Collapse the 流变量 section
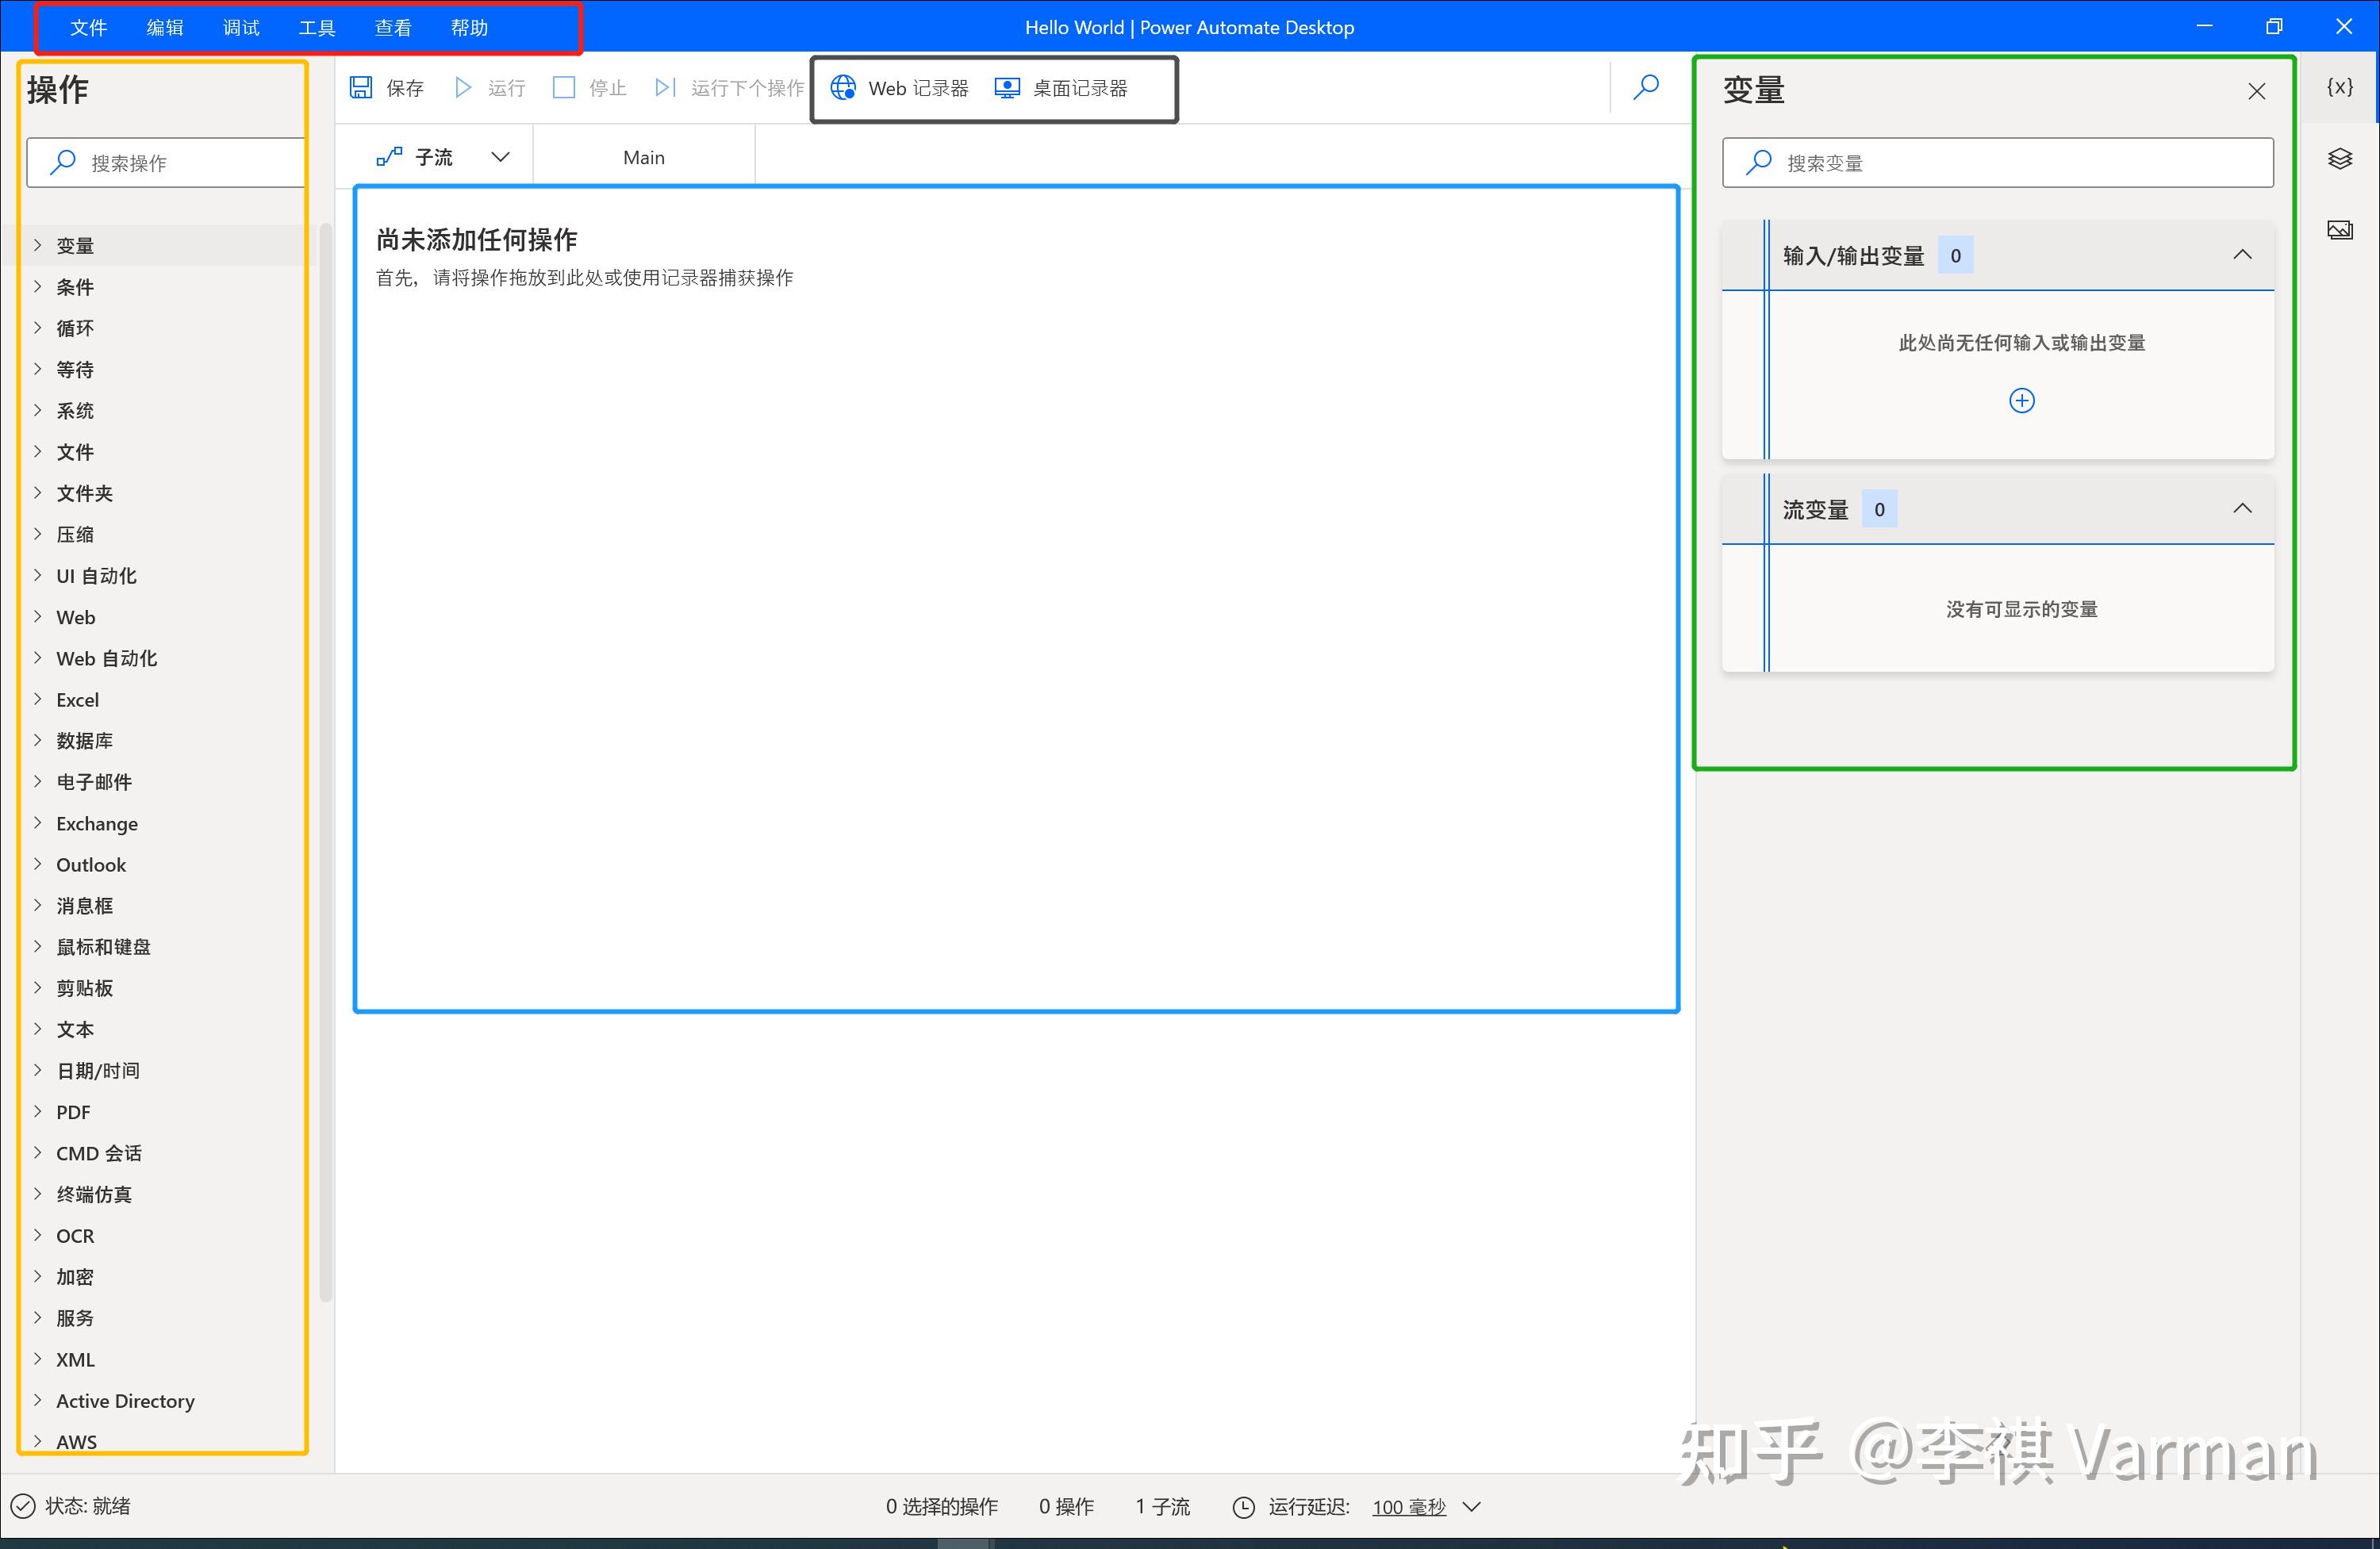 point(2243,509)
